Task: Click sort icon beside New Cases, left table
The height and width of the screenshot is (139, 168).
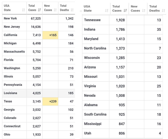Action: tap(55, 10)
